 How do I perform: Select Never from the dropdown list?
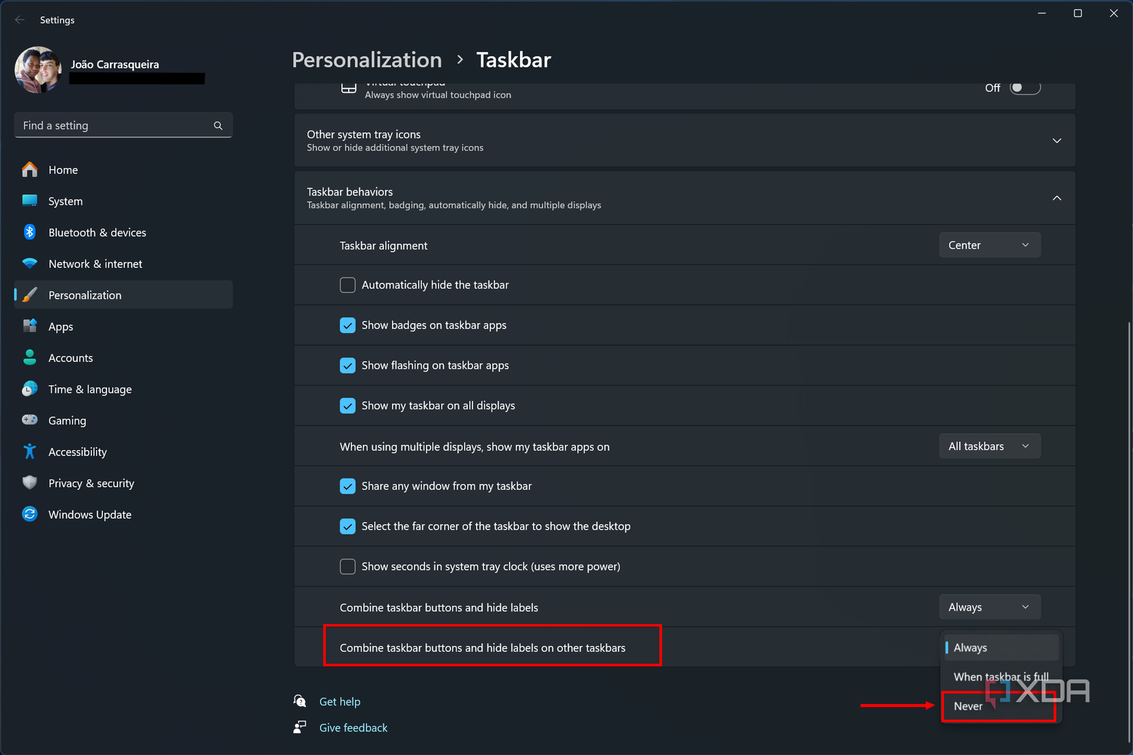tap(969, 706)
